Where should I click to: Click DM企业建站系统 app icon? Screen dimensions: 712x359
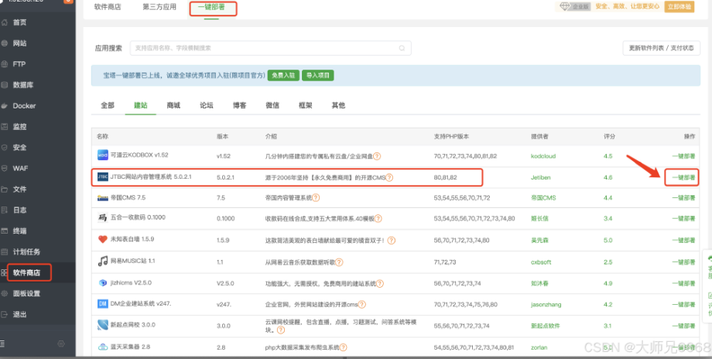[103, 303]
